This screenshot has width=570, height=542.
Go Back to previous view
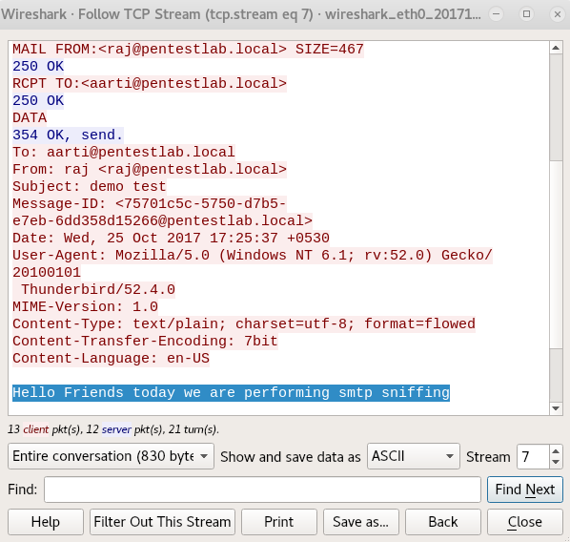[443, 522]
